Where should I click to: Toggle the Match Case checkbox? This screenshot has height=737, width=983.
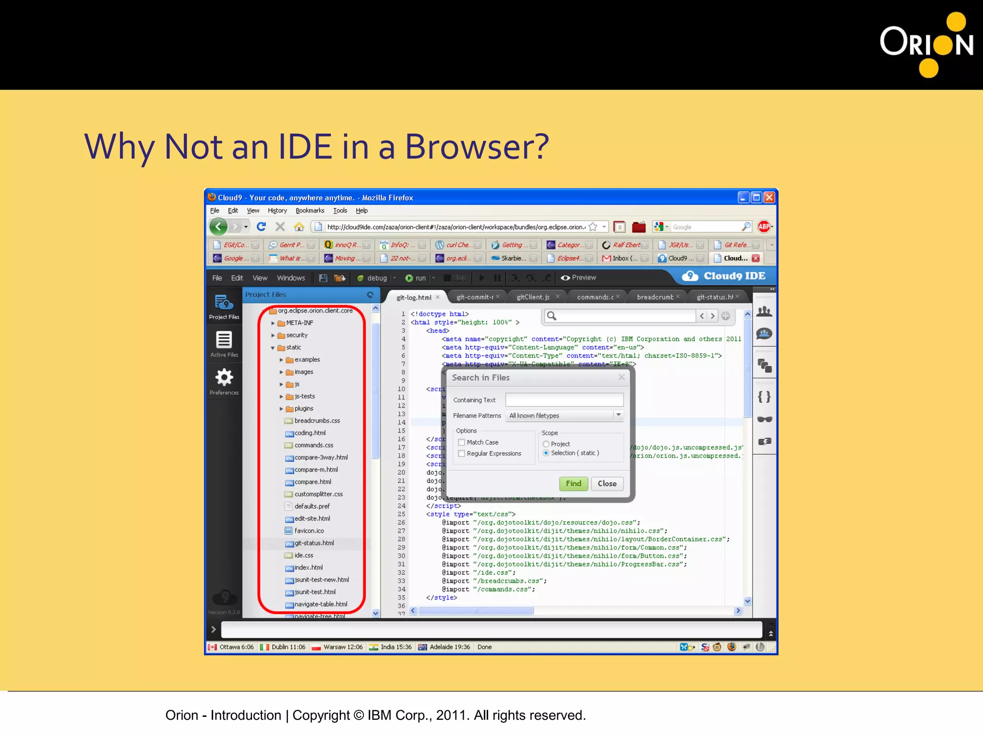click(462, 442)
